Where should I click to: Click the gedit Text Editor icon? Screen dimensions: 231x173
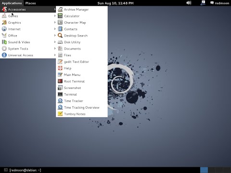[60, 62]
